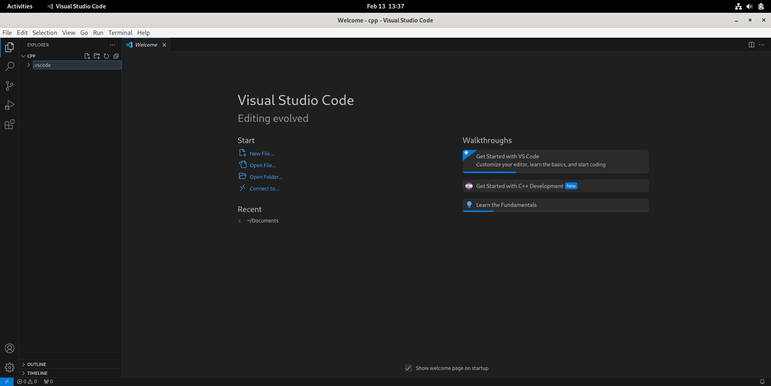
Task: Expand the Outline section
Action: coord(70,364)
